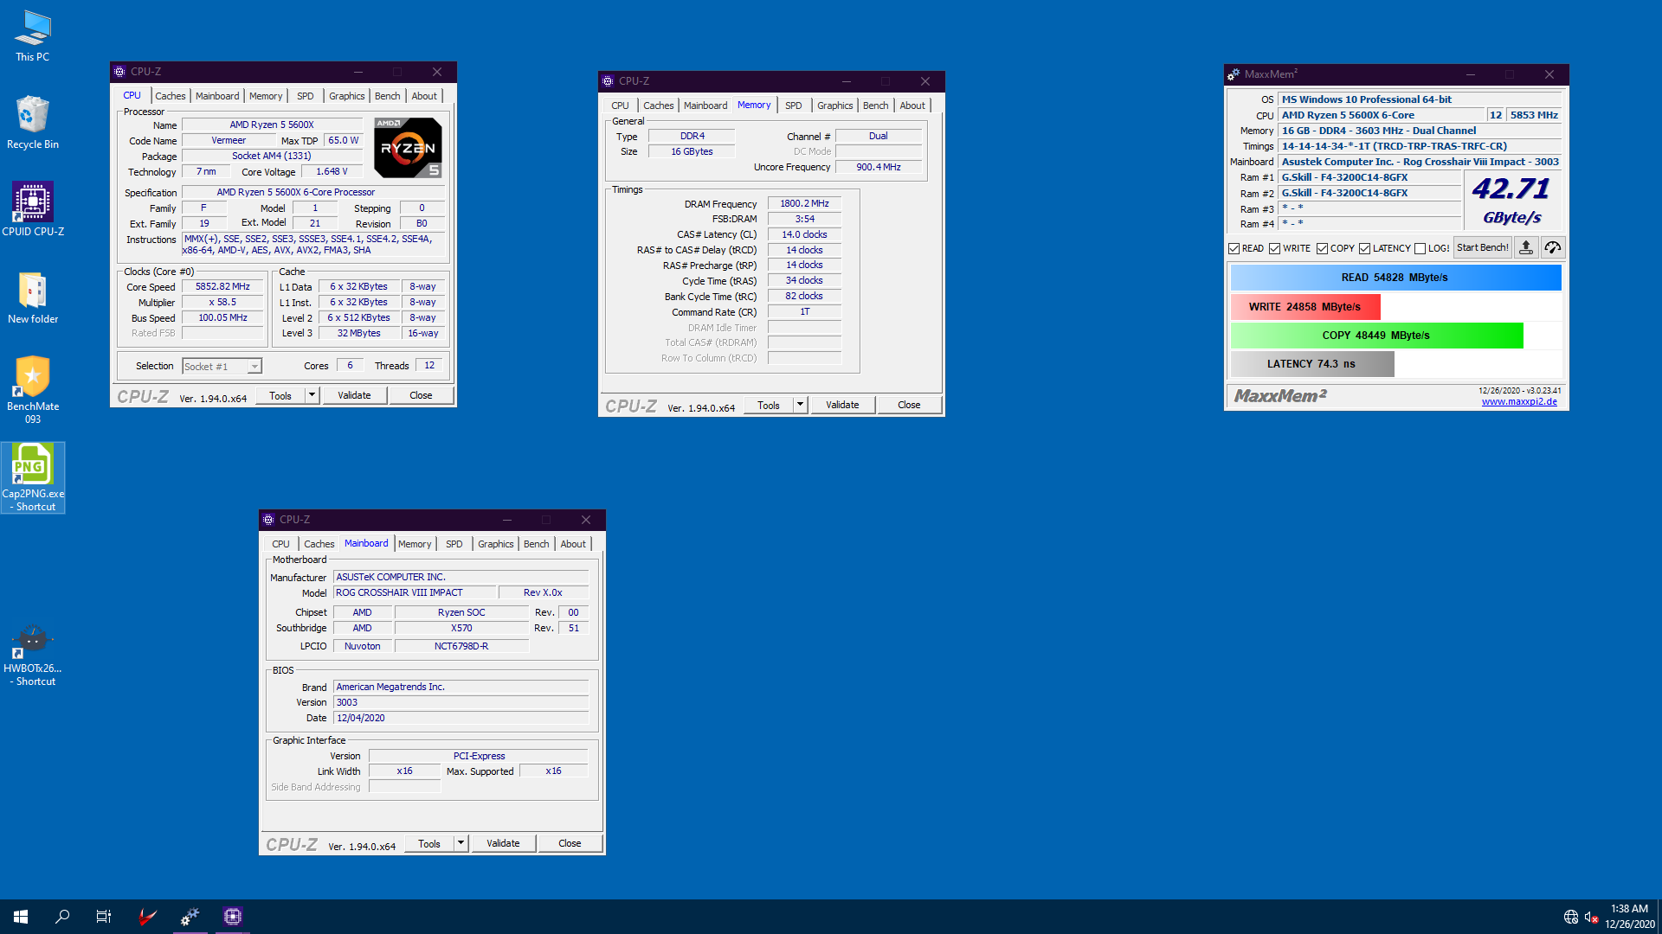The height and width of the screenshot is (934, 1662).
Task: Toggle the LATENCY checkbox in MaxxMem
Action: point(1364,249)
